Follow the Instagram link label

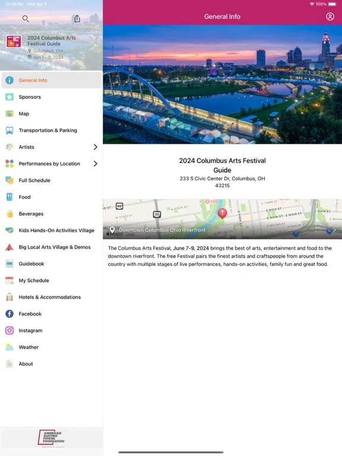(x=30, y=330)
